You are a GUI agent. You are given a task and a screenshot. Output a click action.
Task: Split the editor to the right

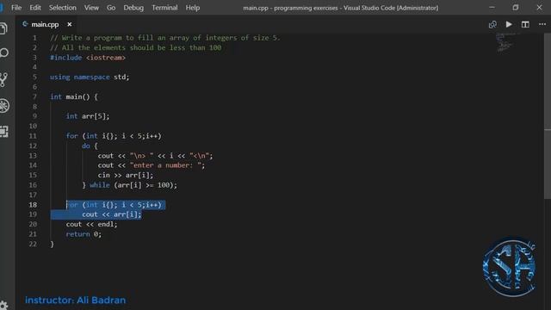pyautogui.click(x=525, y=24)
